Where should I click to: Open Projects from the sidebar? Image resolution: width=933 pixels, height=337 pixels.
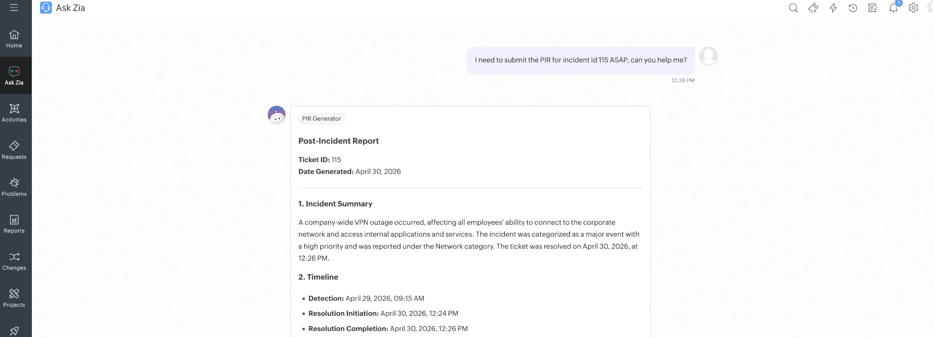[x=14, y=298]
